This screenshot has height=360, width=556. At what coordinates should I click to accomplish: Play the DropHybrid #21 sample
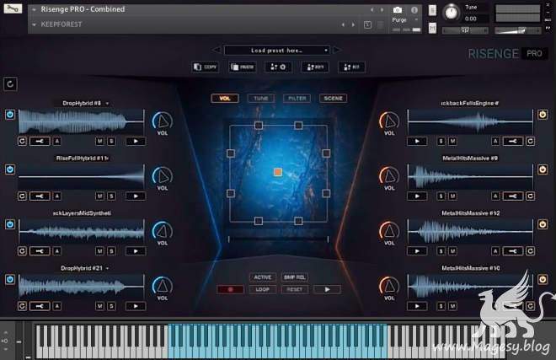(136, 306)
